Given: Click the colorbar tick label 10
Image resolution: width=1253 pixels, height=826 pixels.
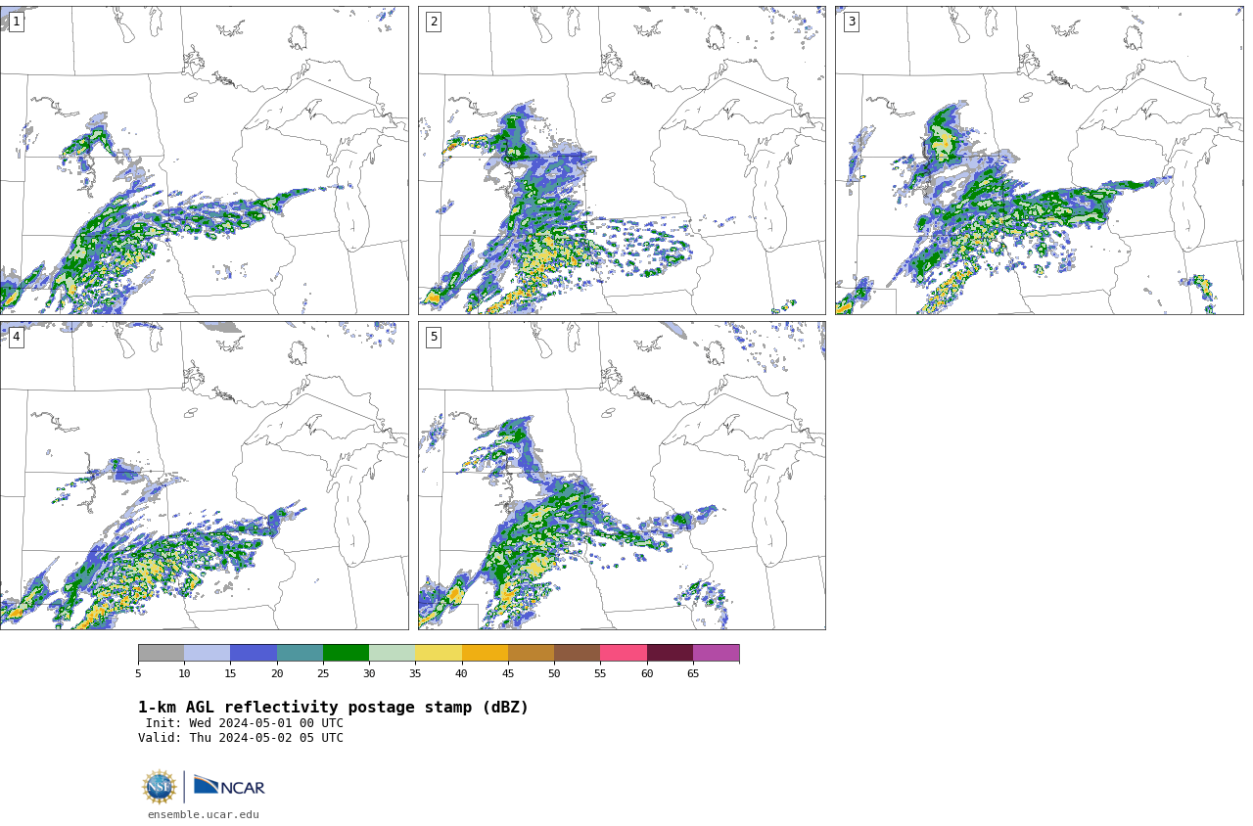Looking at the screenshot, I should coord(184,673).
